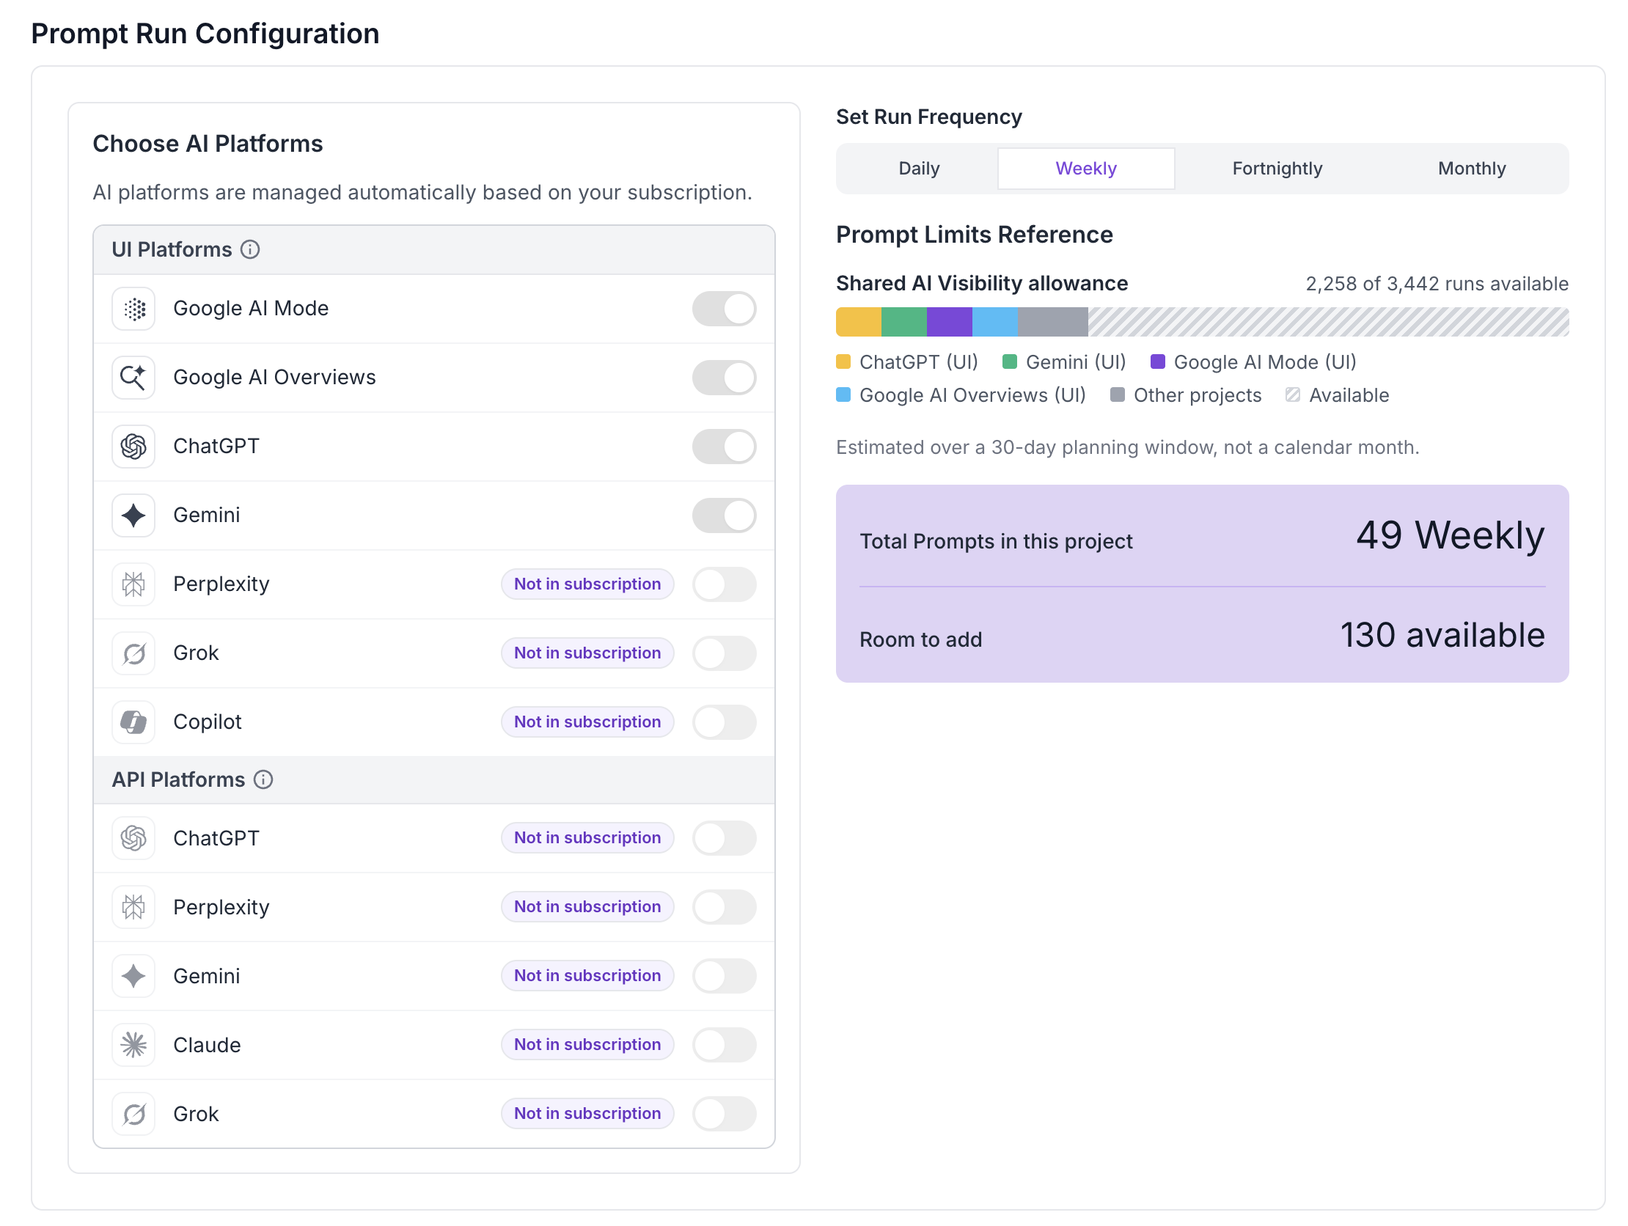Click the Claude starburst icon
Image resolution: width=1628 pixels, height=1226 pixels.
click(134, 1045)
